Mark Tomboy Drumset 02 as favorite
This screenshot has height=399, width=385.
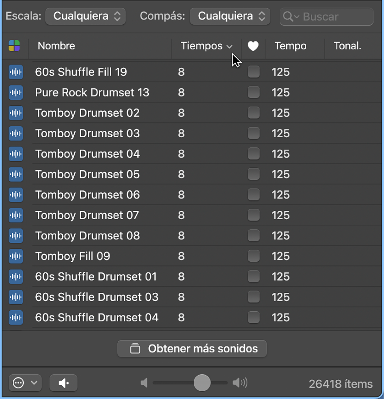coord(253,113)
